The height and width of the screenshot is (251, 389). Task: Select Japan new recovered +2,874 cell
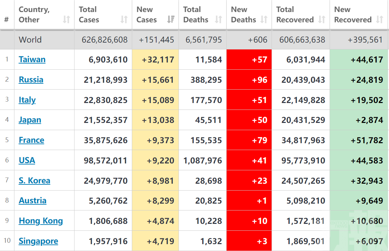359,120
